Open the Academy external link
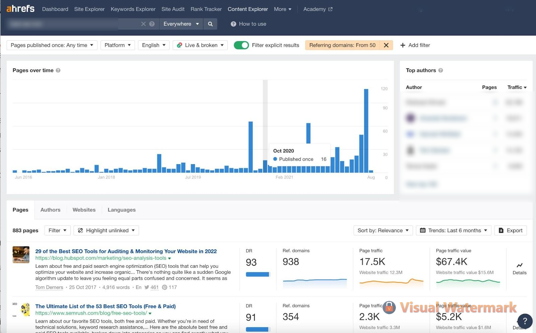 tap(318, 9)
